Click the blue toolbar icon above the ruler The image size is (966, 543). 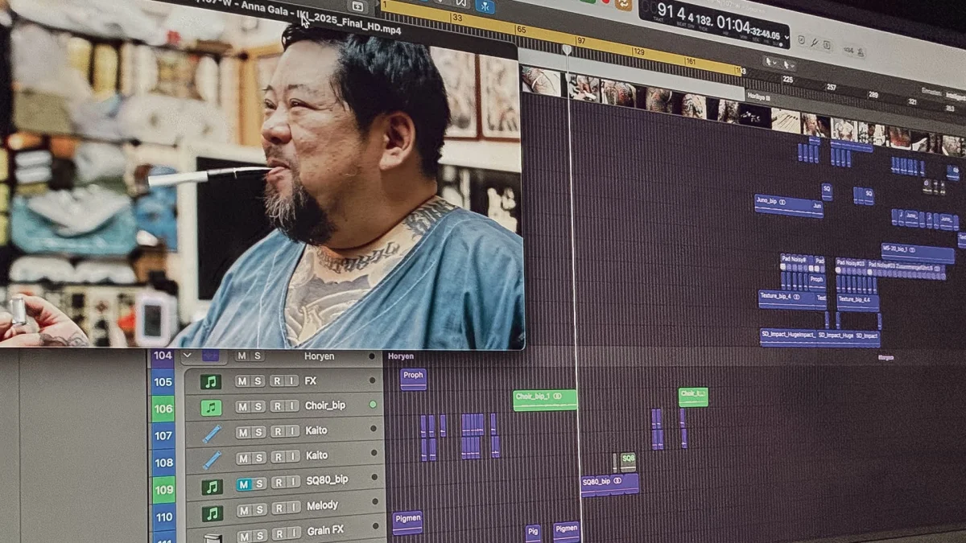click(485, 6)
